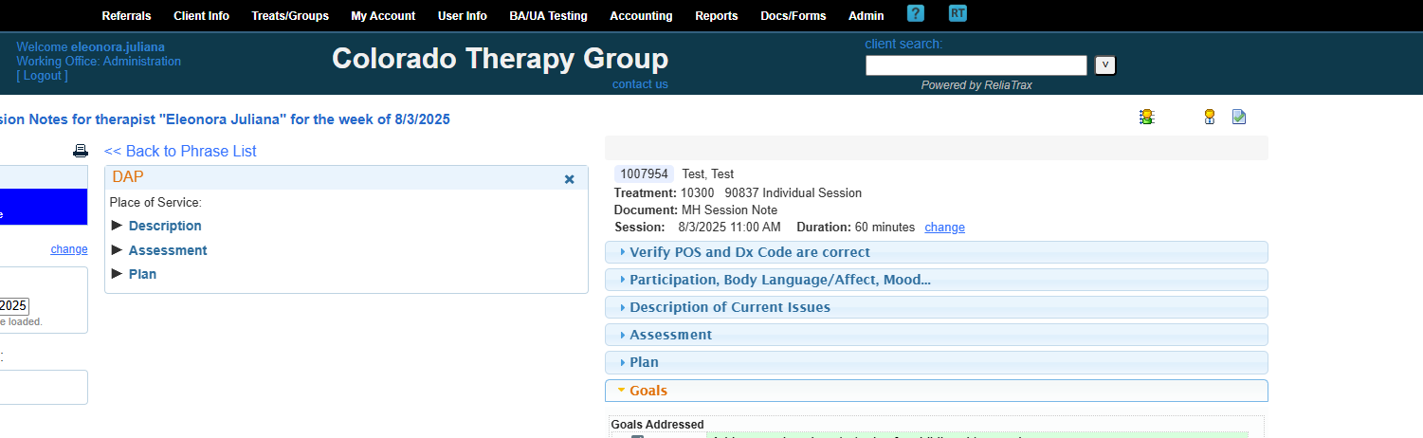
Task: Expand Description of Current Issues section
Action: 729,307
